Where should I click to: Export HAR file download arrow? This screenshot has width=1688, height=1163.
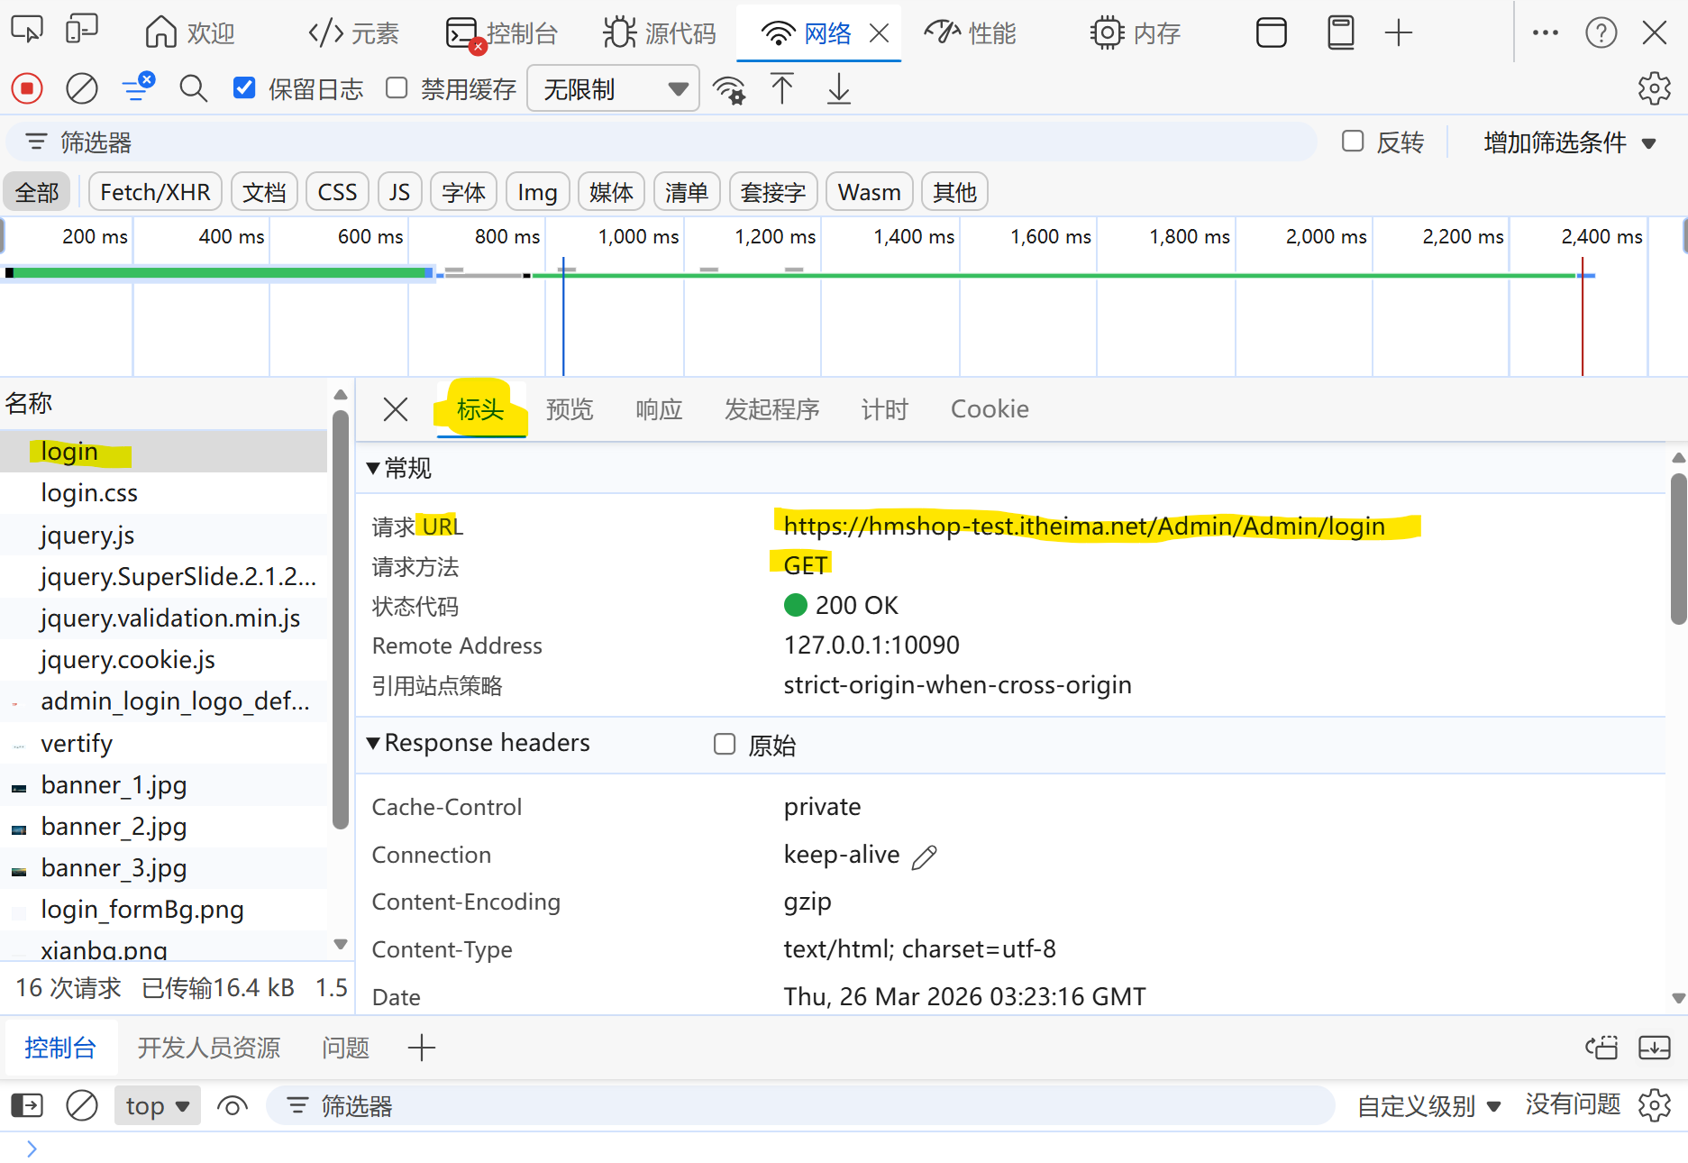coord(838,88)
